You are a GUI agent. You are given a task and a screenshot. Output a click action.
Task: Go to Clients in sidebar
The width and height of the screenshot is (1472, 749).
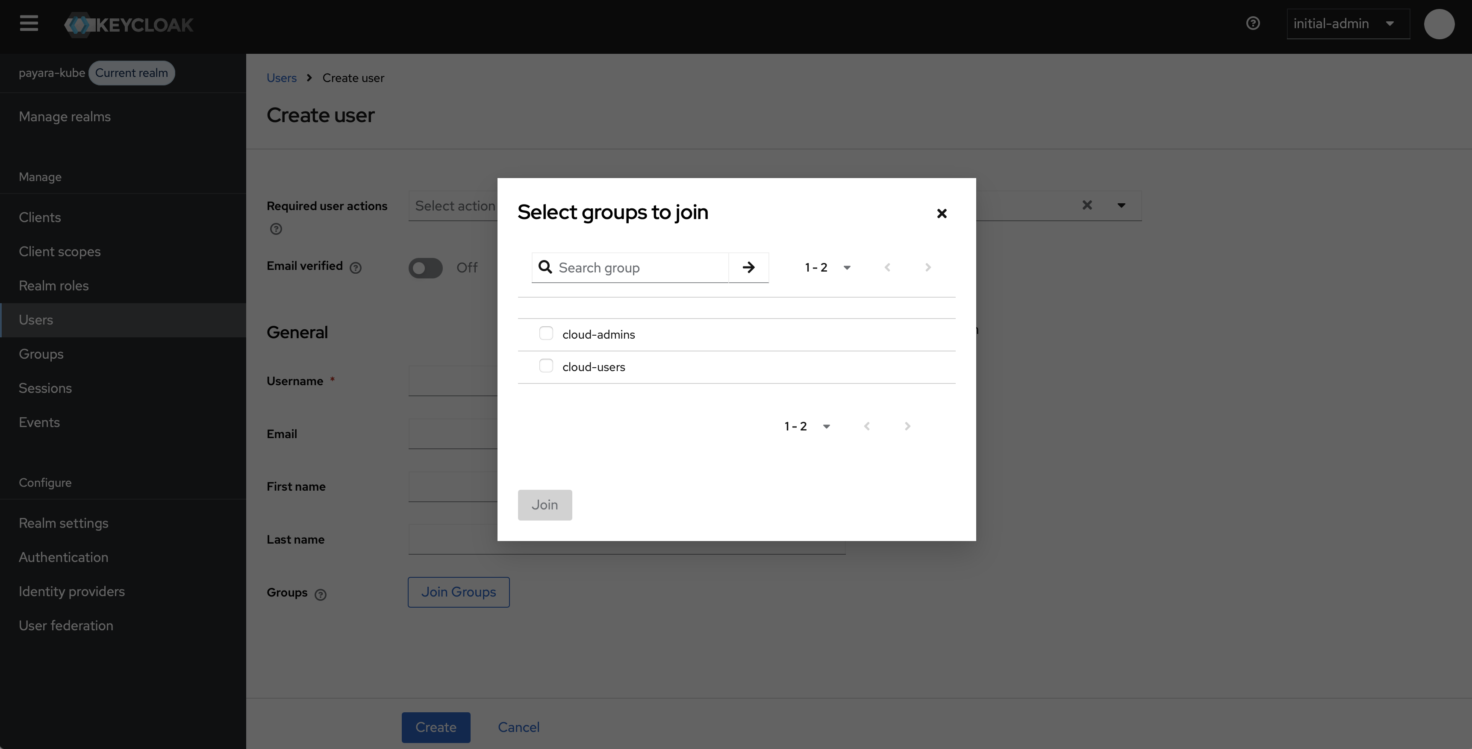(39, 217)
